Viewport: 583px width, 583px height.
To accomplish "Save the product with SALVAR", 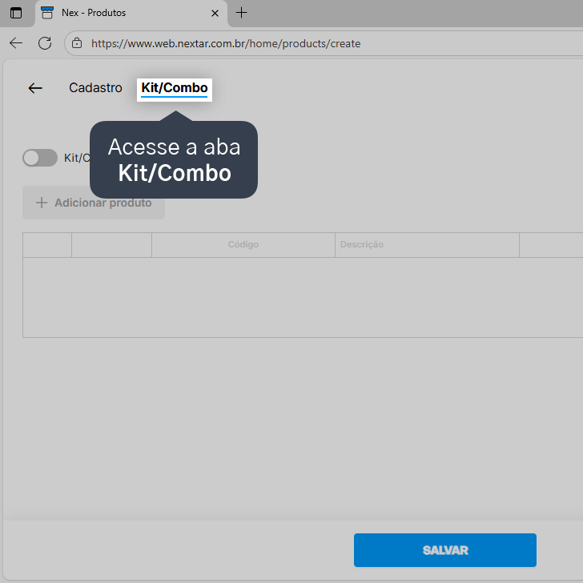I will pyautogui.click(x=445, y=550).
